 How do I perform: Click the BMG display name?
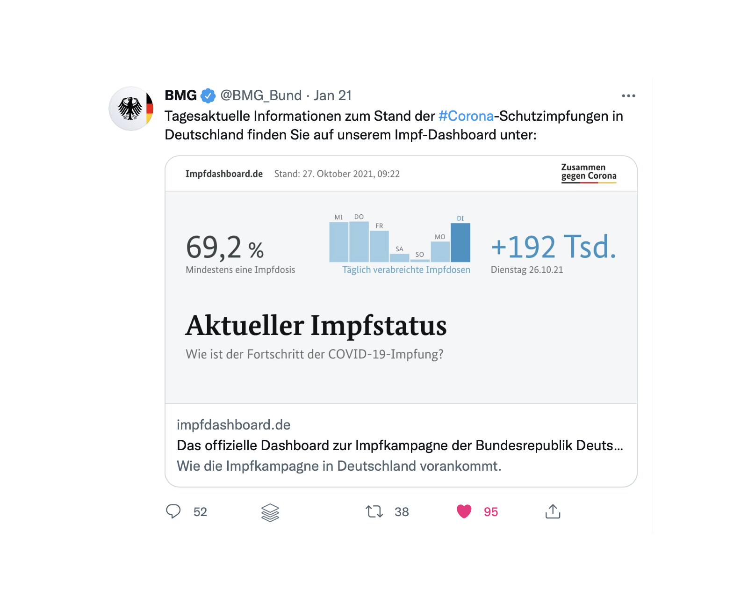(x=181, y=95)
